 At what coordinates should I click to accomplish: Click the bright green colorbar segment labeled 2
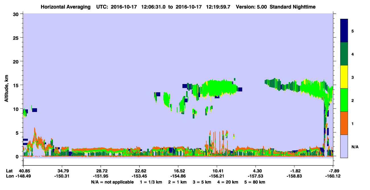(x=344, y=100)
